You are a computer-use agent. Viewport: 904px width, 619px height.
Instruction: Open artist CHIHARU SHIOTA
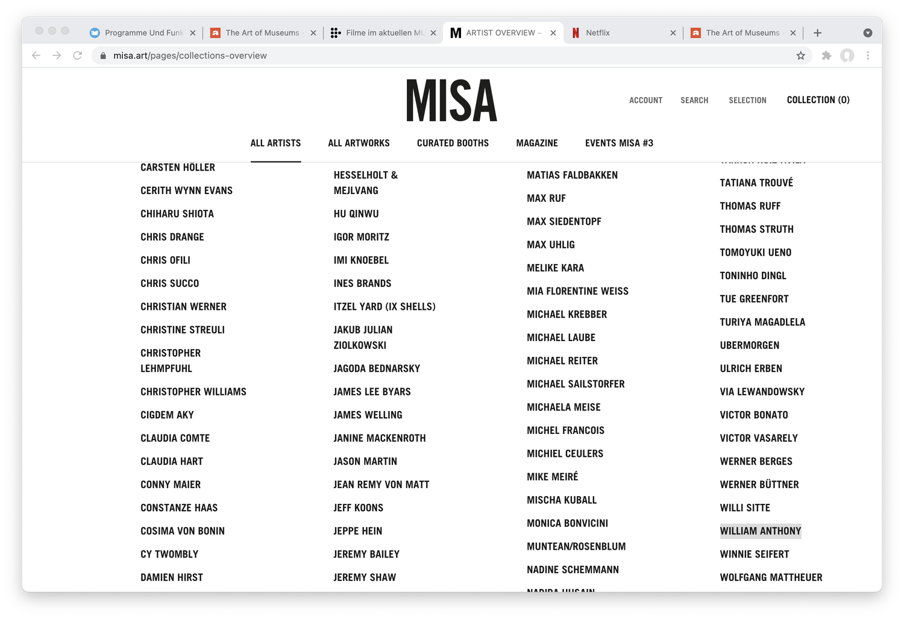coord(177,214)
